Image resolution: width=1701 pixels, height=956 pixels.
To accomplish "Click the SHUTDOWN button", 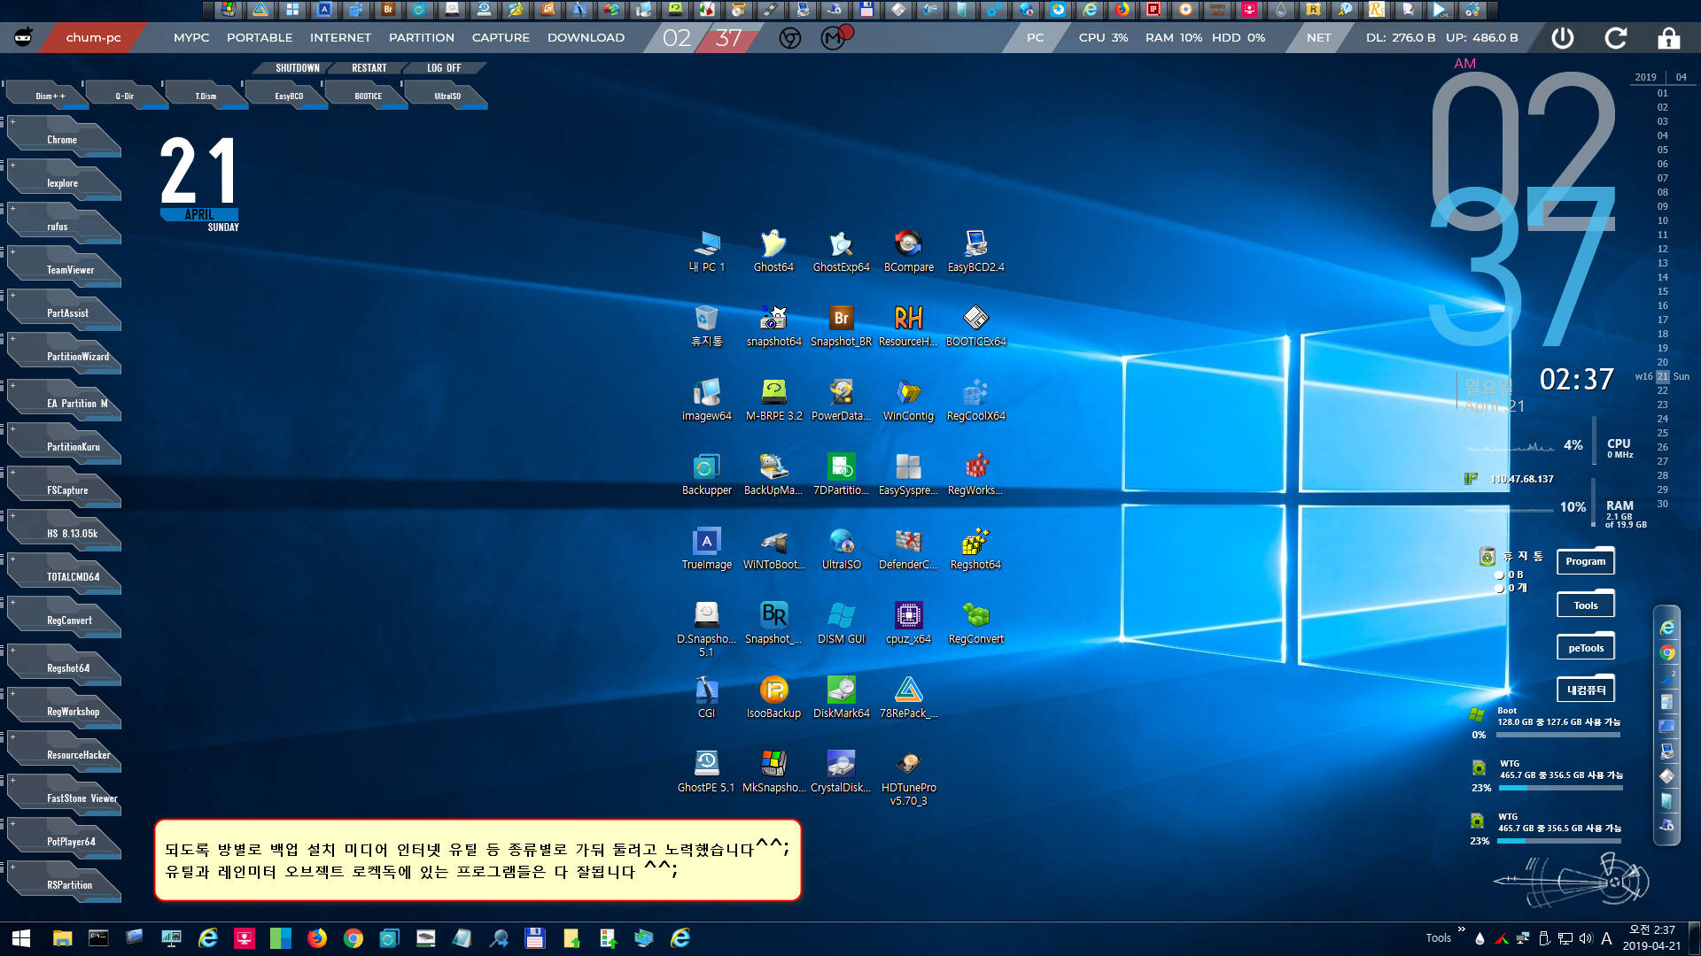I will pos(298,68).
